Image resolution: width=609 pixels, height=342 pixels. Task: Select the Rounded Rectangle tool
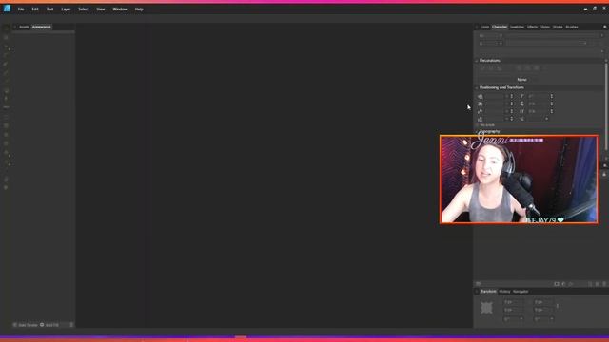pyautogui.click(x=6, y=143)
